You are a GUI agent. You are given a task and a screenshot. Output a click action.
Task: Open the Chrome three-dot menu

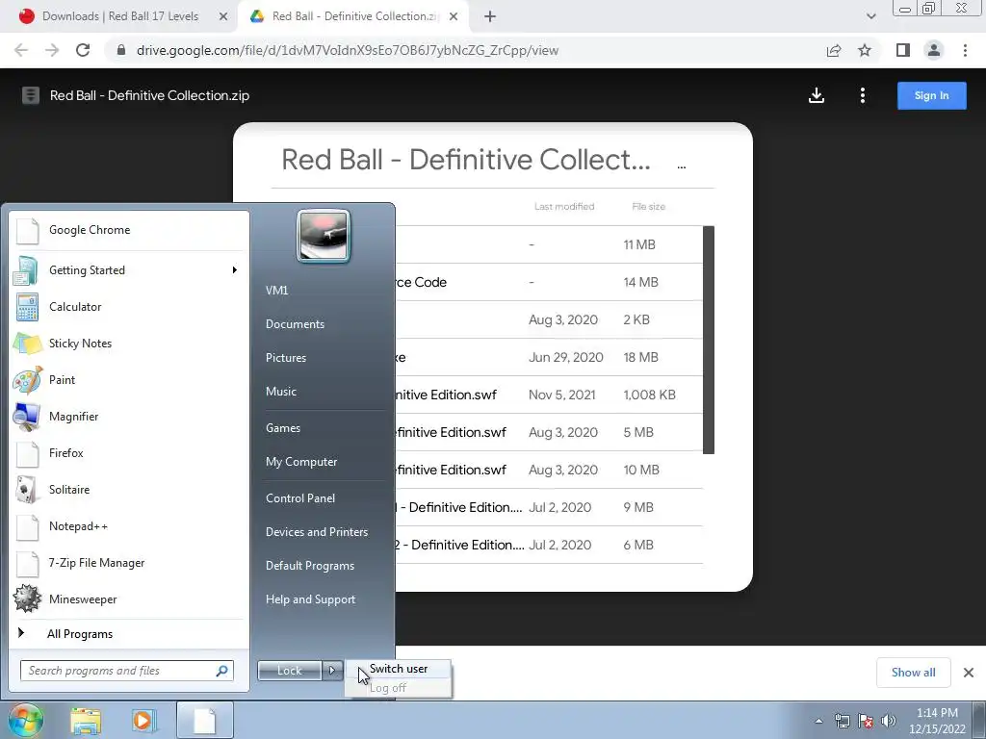tap(965, 50)
